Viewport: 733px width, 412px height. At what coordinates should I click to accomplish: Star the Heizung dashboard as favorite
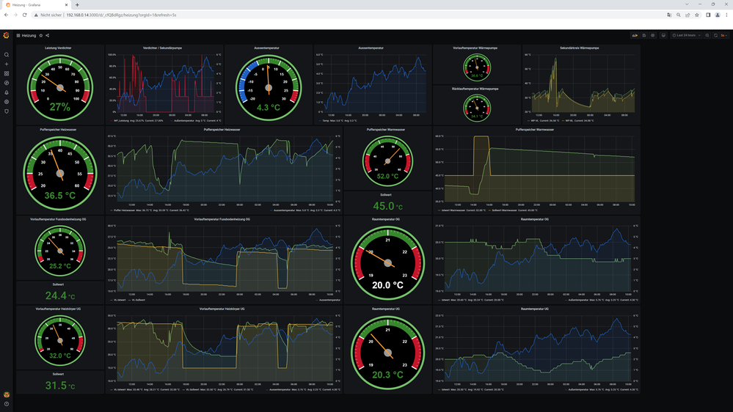(41, 35)
